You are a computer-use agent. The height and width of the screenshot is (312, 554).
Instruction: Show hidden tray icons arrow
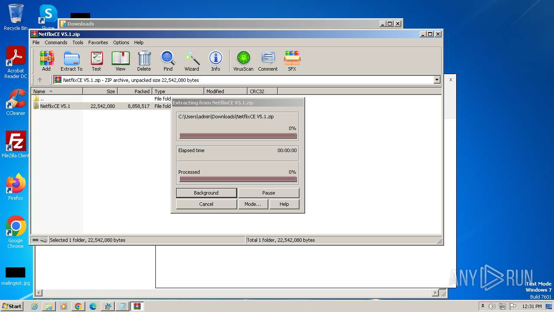(483, 306)
